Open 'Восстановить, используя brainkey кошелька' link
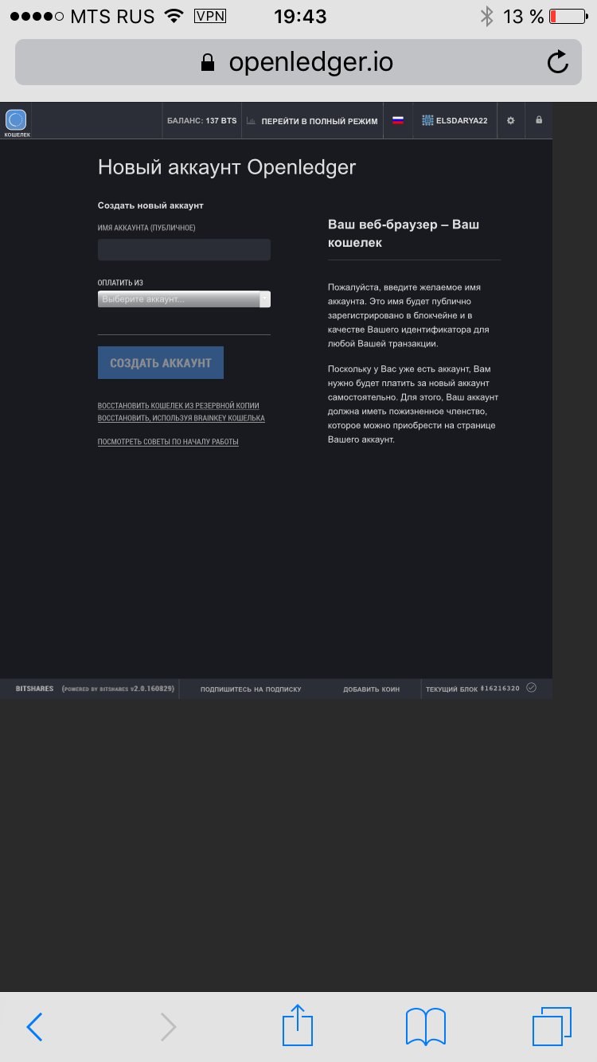Screen dimensions: 597x1062 click(x=181, y=418)
